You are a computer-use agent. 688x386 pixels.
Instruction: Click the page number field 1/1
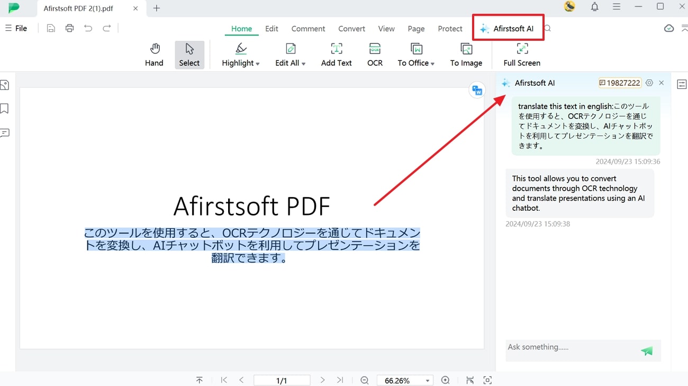click(x=282, y=380)
